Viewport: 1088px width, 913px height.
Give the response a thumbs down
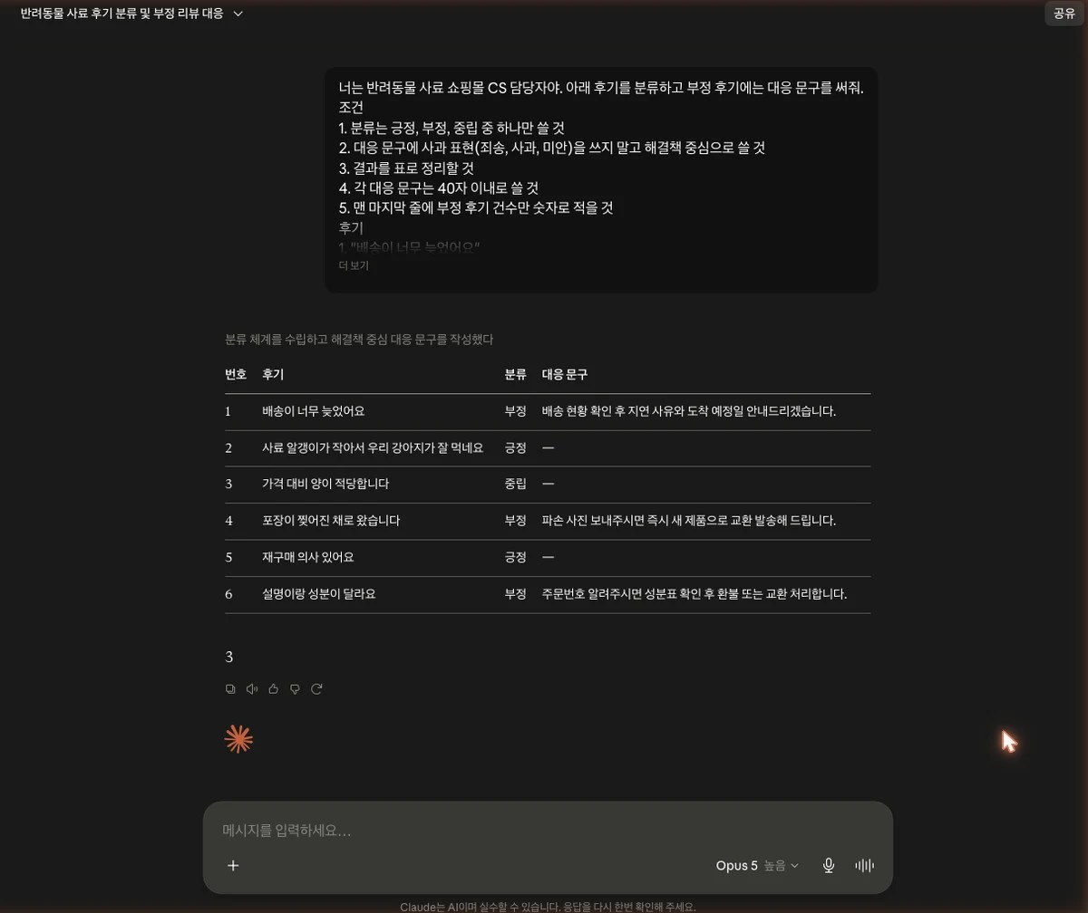pos(295,689)
